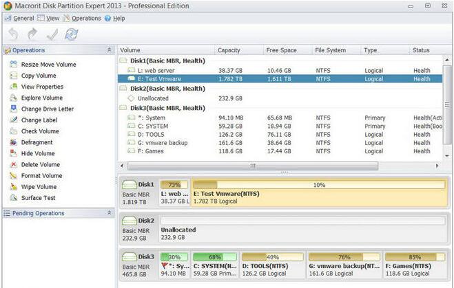Viewport: 454px width, 288px height.
Task: Sort by Free Space column header
Action: tap(282, 50)
